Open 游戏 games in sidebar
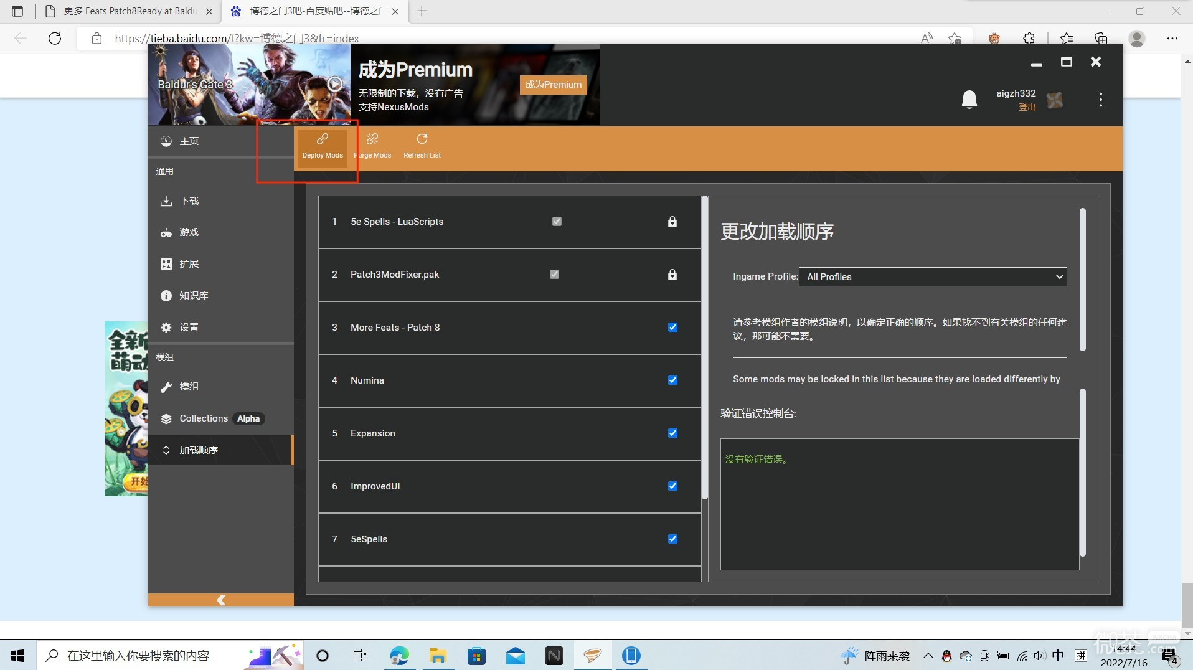The width and height of the screenshot is (1193, 670). coord(220,232)
